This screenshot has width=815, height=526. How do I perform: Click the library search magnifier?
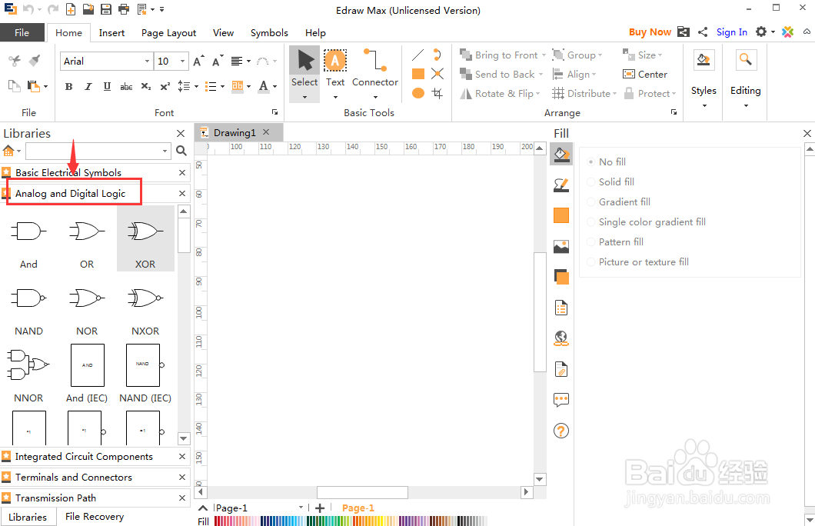[x=181, y=151]
